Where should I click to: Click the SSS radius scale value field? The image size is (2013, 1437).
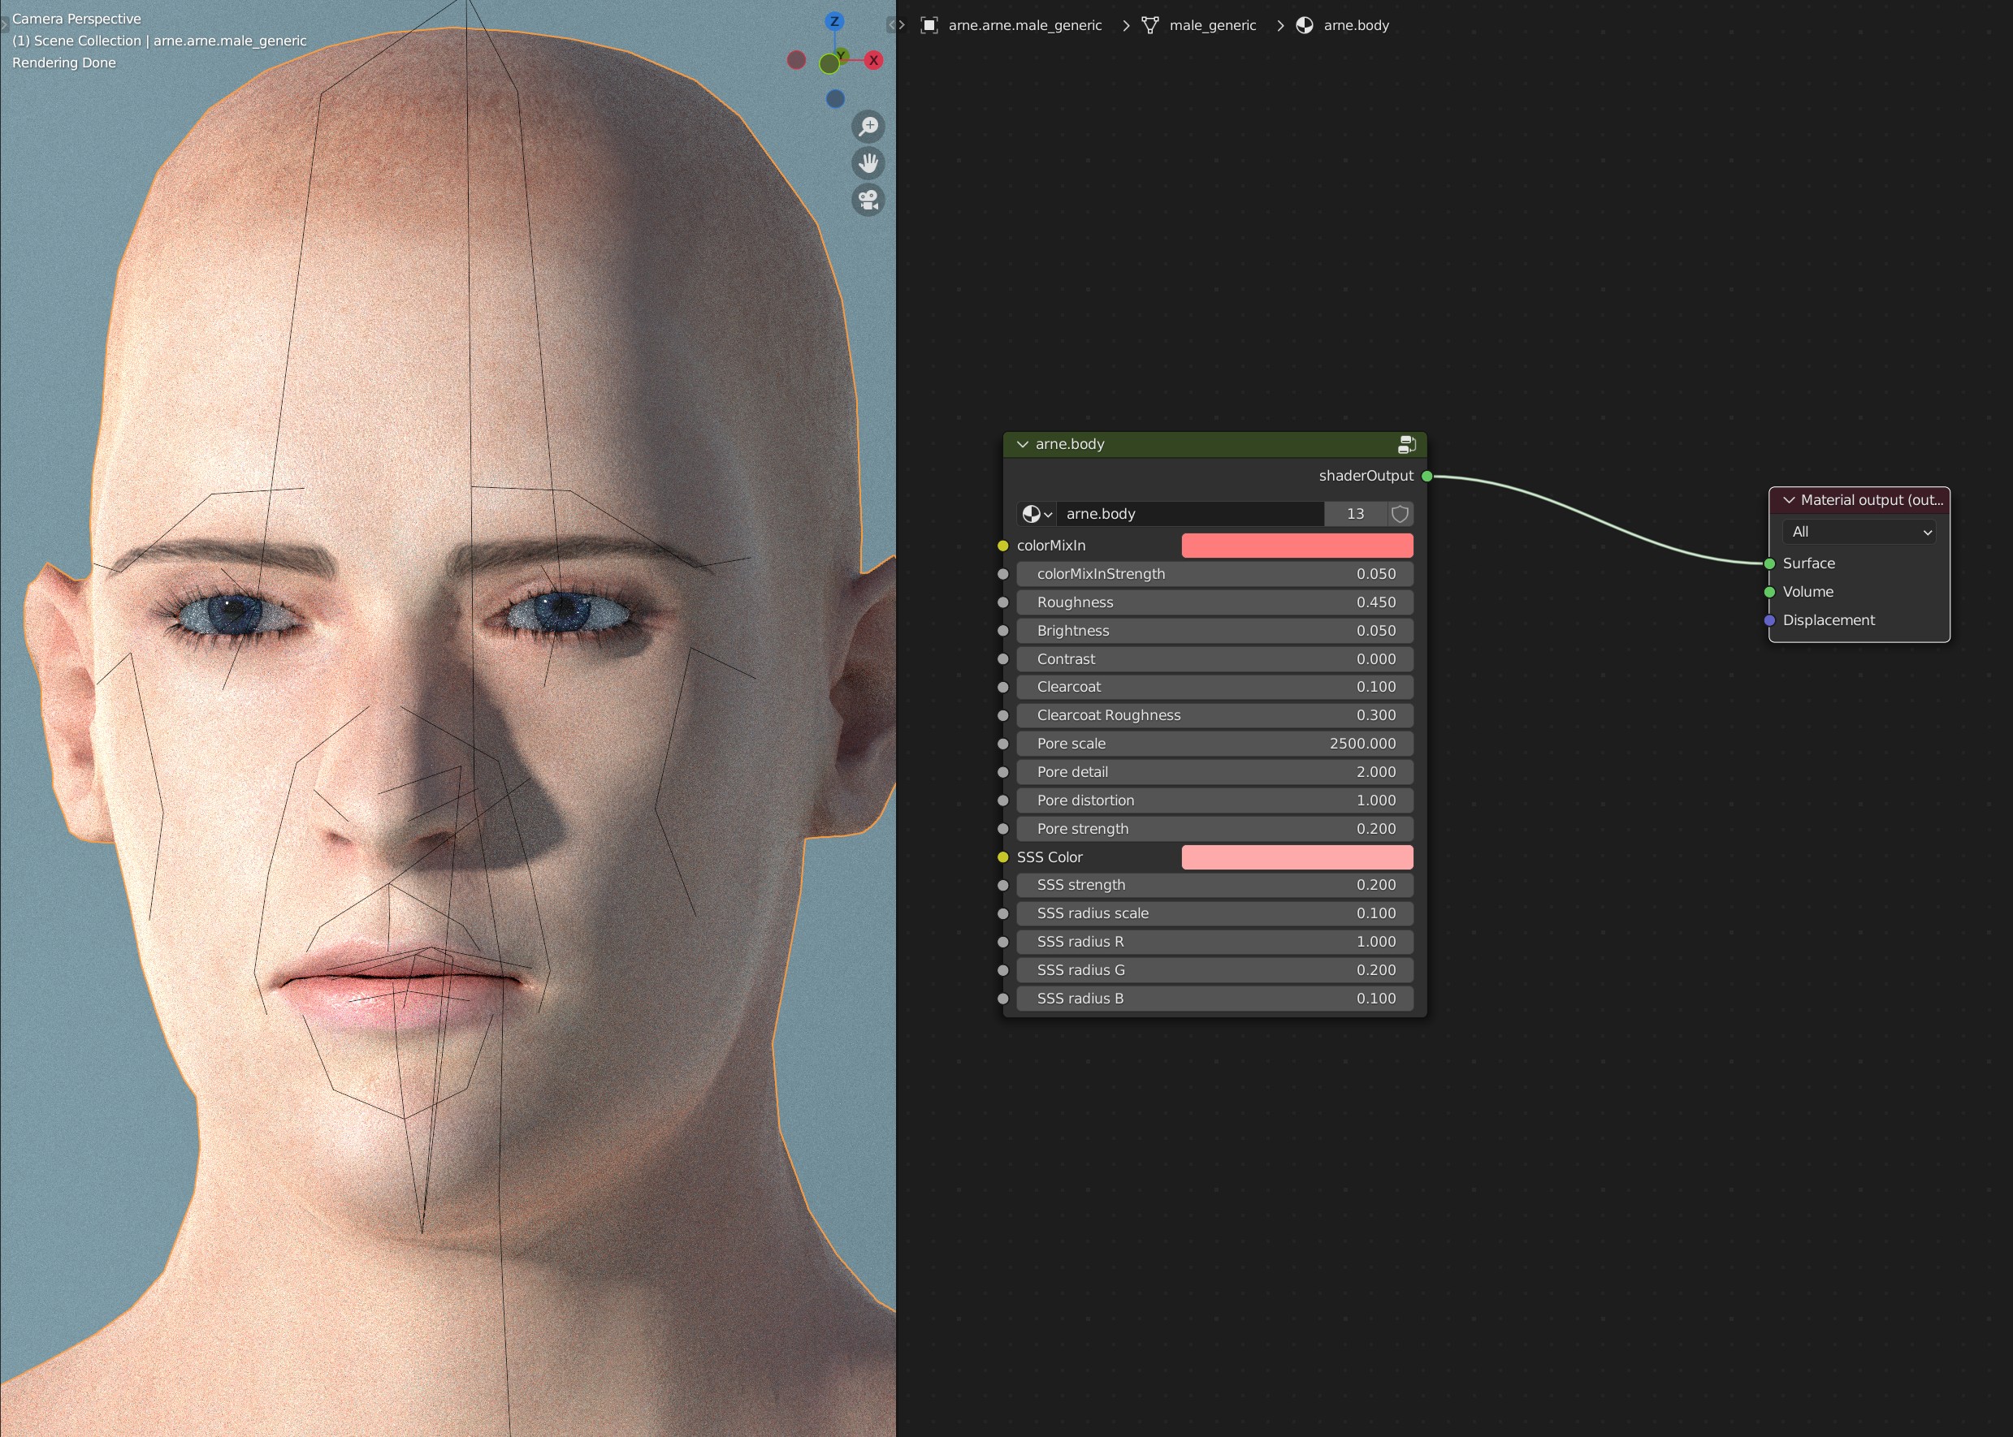1214,913
